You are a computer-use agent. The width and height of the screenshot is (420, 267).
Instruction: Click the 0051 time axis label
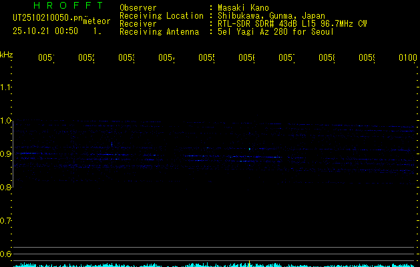tap(46, 57)
